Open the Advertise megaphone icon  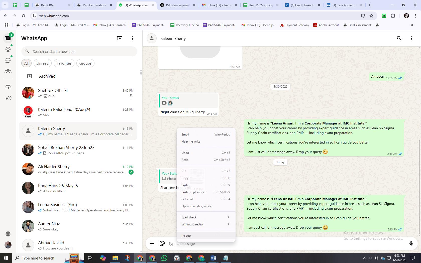[8, 98]
